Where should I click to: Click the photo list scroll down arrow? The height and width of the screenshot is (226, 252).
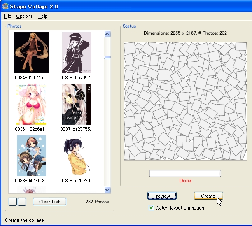point(107,190)
